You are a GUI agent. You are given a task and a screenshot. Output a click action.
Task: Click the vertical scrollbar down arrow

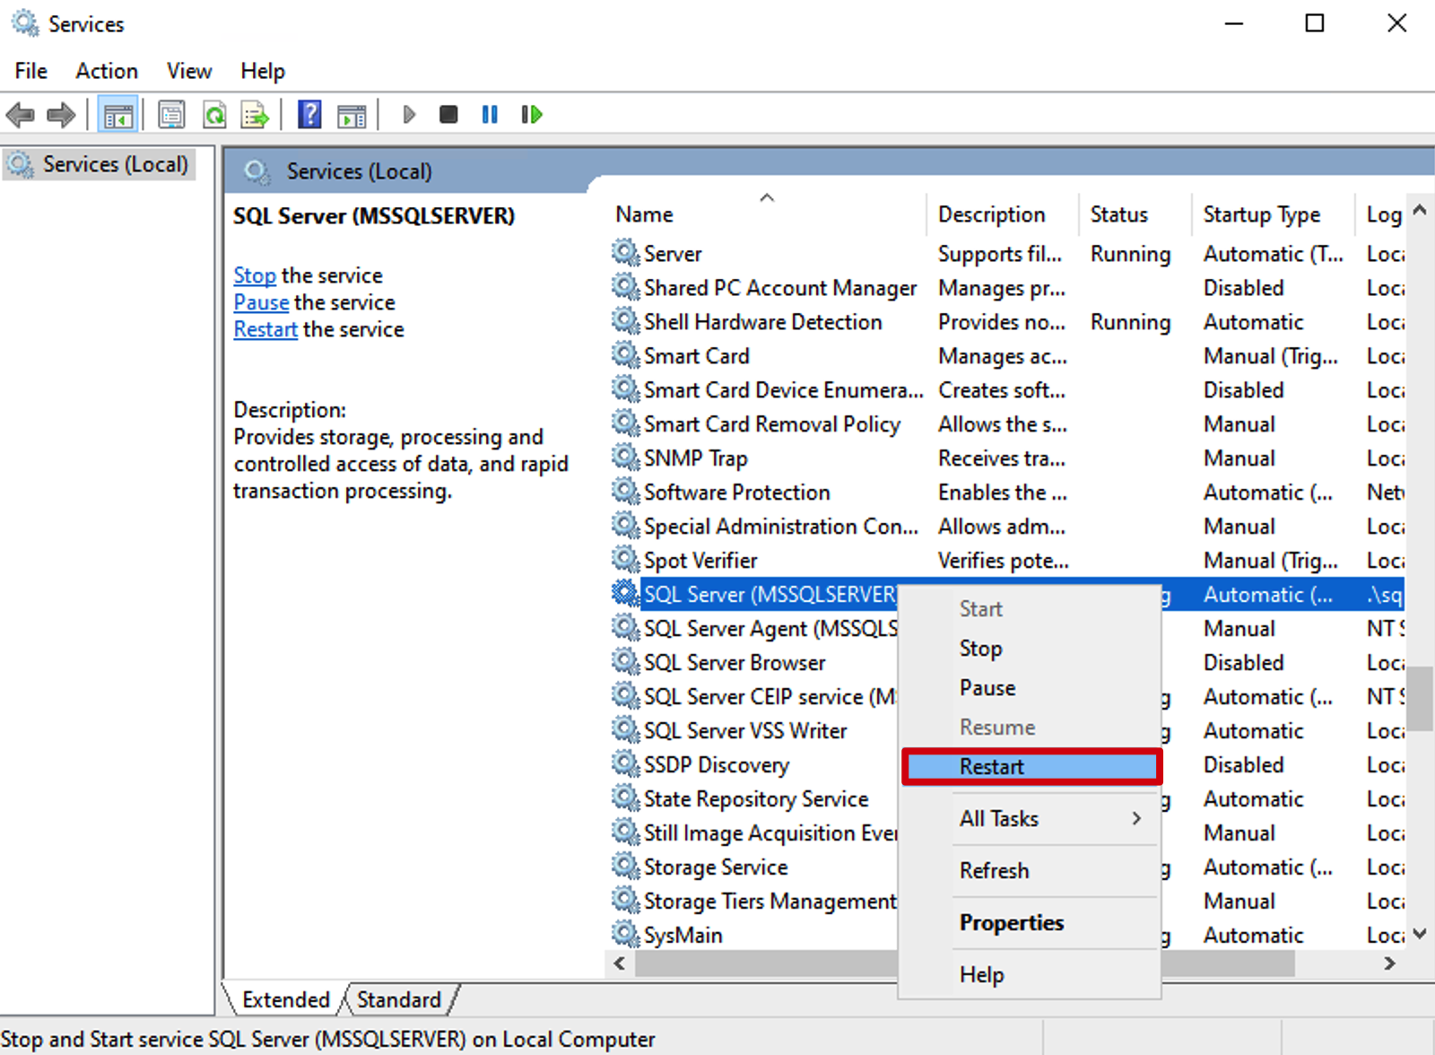coord(1420,933)
